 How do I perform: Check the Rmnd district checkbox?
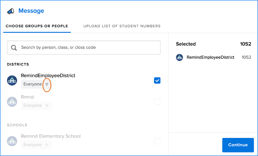click(x=157, y=102)
